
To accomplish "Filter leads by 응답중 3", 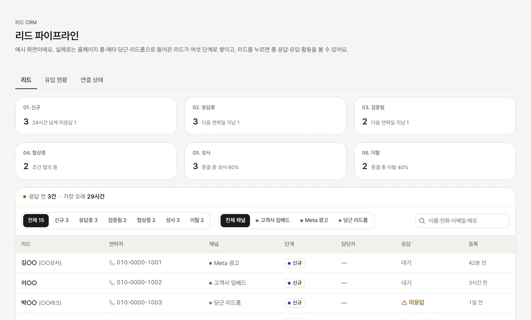I will point(88,220).
